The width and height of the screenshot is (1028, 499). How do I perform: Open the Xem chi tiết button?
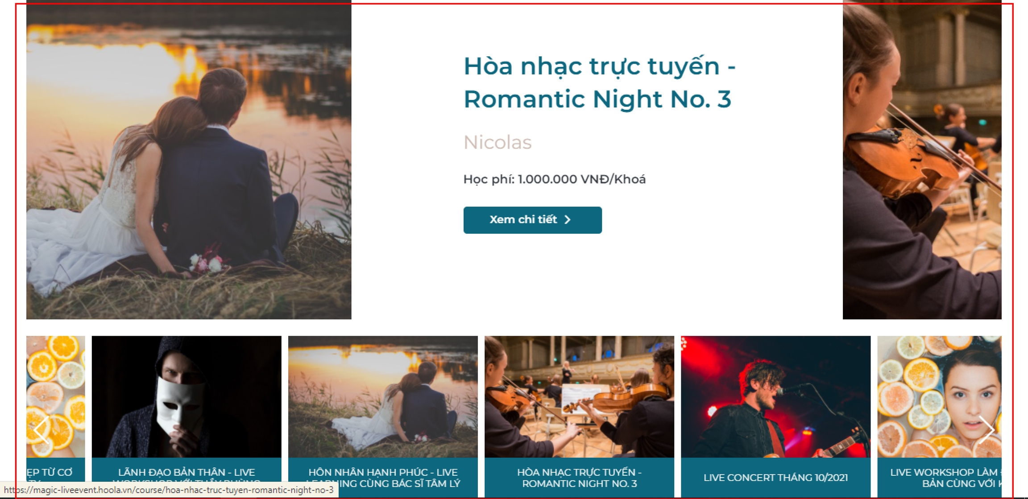point(532,220)
